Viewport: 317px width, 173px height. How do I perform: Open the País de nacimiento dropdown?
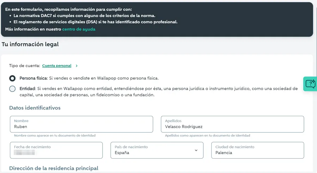pyautogui.click(x=157, y=150)
